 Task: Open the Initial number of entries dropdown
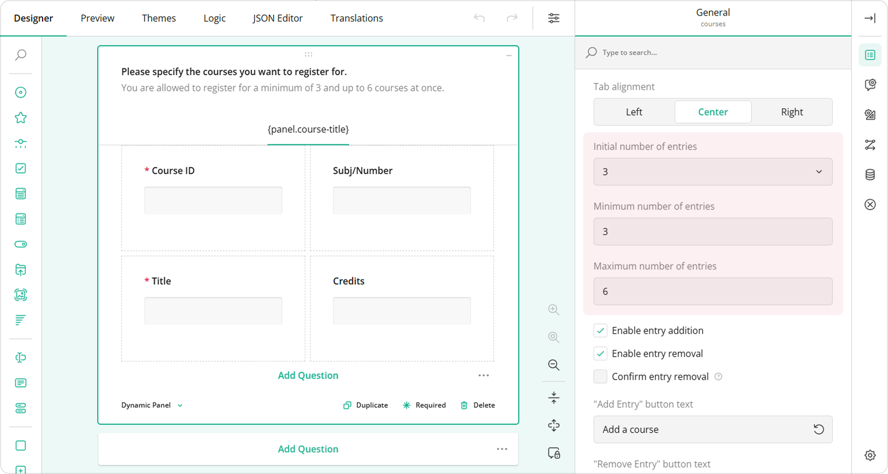(x=712, y=172)
